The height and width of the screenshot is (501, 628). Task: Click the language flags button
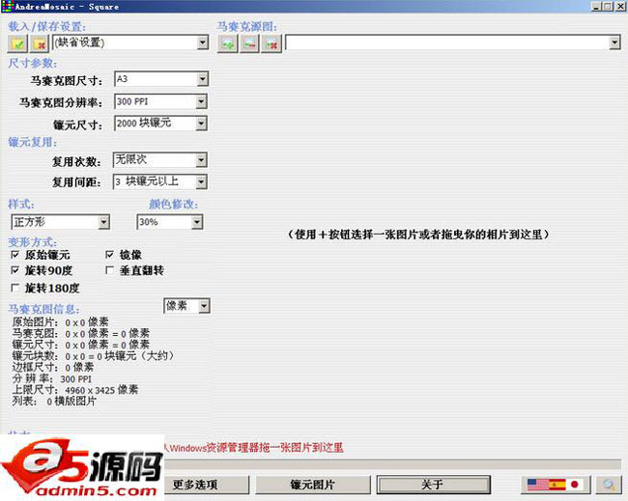[x=557, y=485]
